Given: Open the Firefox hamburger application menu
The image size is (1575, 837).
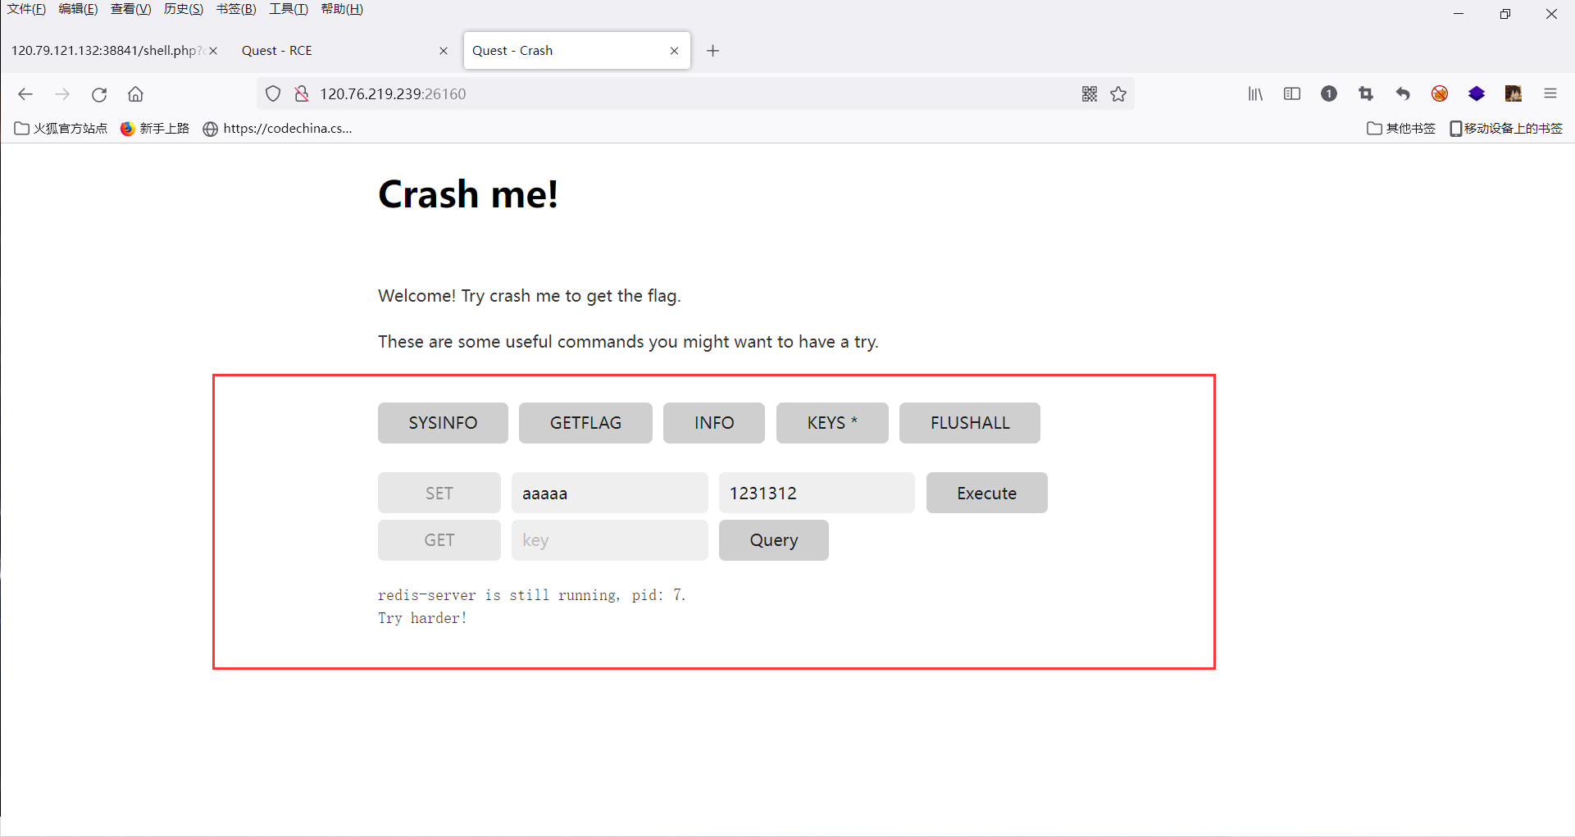Looking at the screenshot, I should click(1550, 94).
